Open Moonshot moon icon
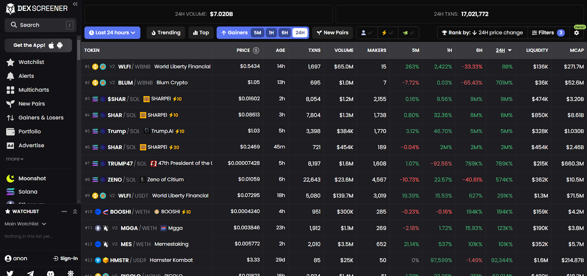Viewport: 587px width, 276px height. pyautogui.click(x=10, y=179)
